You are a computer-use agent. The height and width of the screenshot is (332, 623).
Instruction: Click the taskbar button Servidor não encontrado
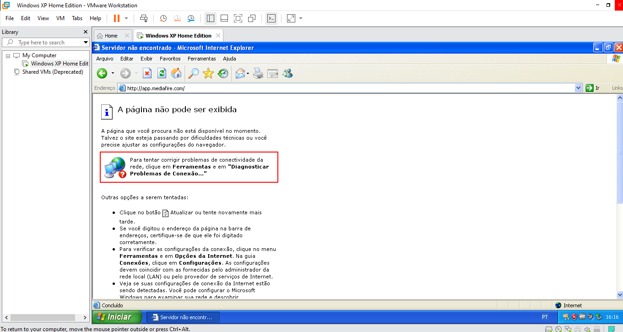(183, 317)
